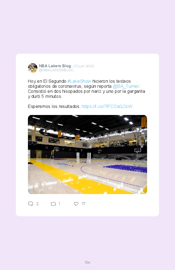Click the @NBALAKERSBLOG handle
Screen dimensions: 175x270
[x=56, y=70]
